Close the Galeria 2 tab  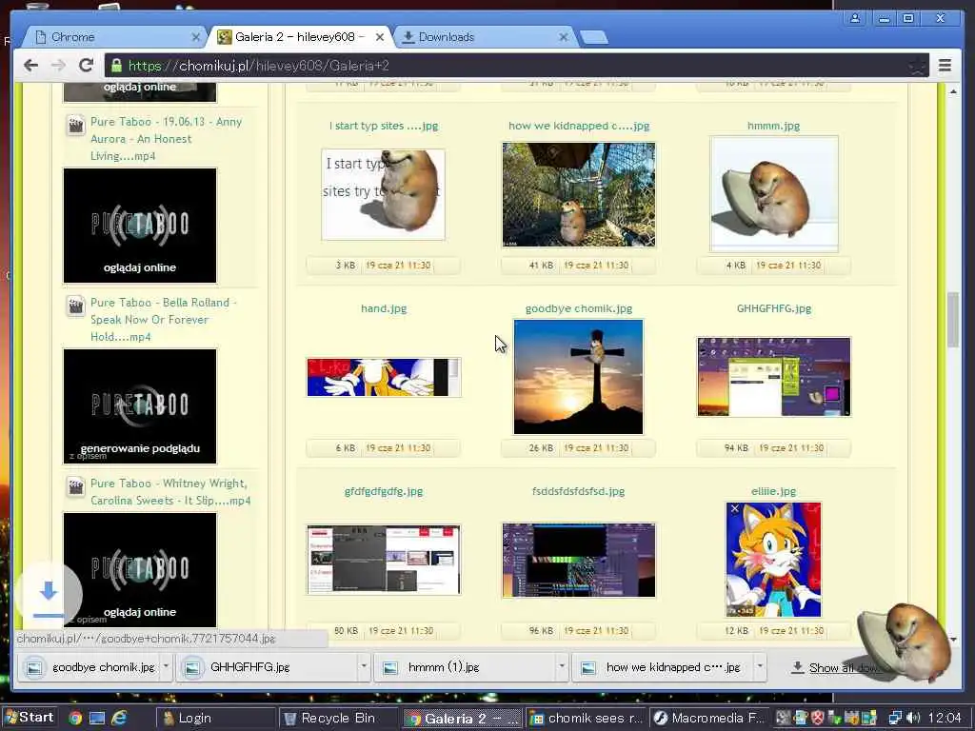(x=379, y=37)
